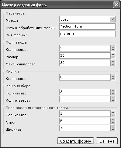Viewport: 121px width, 148px height.
Task: Click the Создать форму button
Action: pyautogui.click(x=75, y=141)
